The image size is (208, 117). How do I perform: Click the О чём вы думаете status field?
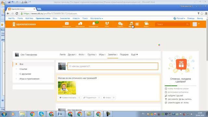[x=113, y=66]
